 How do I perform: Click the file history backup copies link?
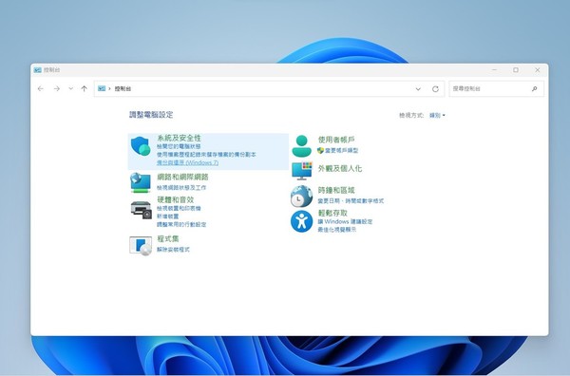[x=206, y=155]
